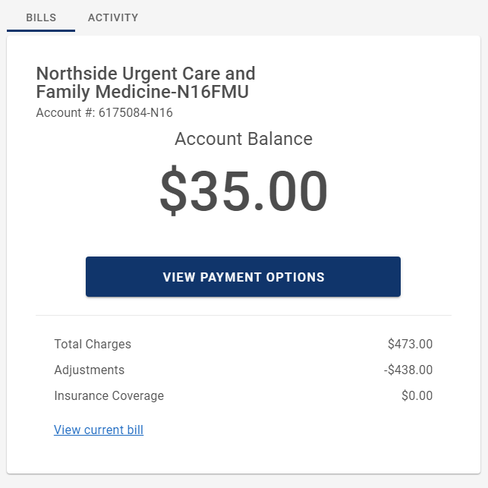Open VIEW PAYMENT OPTIONS
This screenshot has height=488, width=488.
tap(243, 277)
